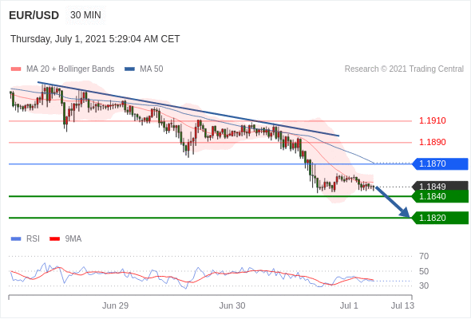Click the Jun 29 date axis label
The height and width of the screenshot is (319, 471).
click(115, 305)
